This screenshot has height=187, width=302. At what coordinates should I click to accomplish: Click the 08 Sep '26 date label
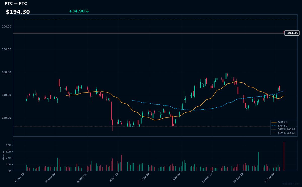[238, 178]
